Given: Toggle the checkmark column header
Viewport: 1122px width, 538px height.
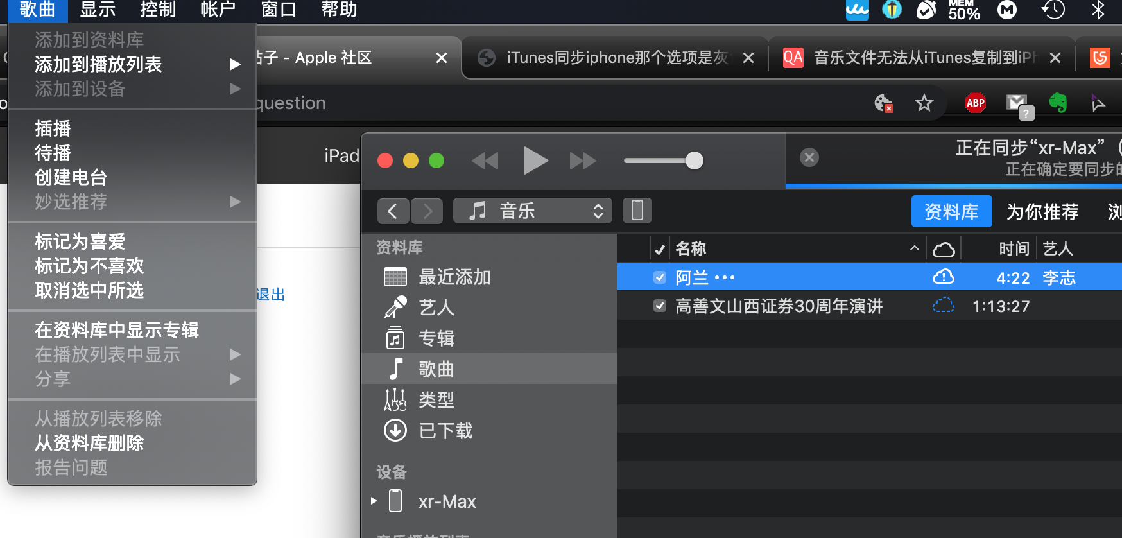Looking at the screenshot, I should pyautogui.click(x=659, y=249).
